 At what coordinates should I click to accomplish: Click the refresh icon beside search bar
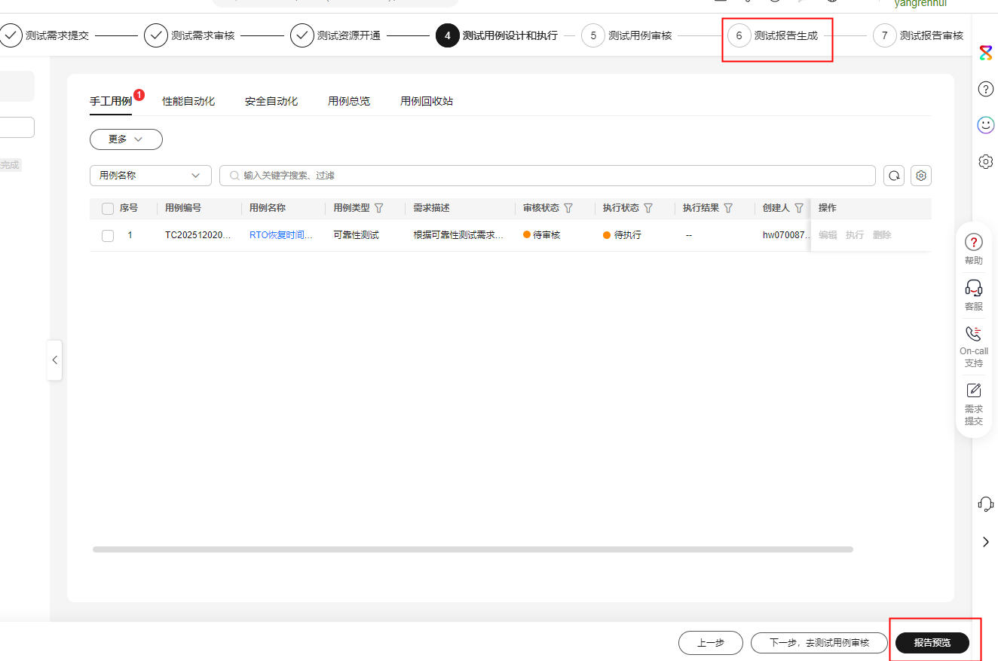tap(894, 176)
